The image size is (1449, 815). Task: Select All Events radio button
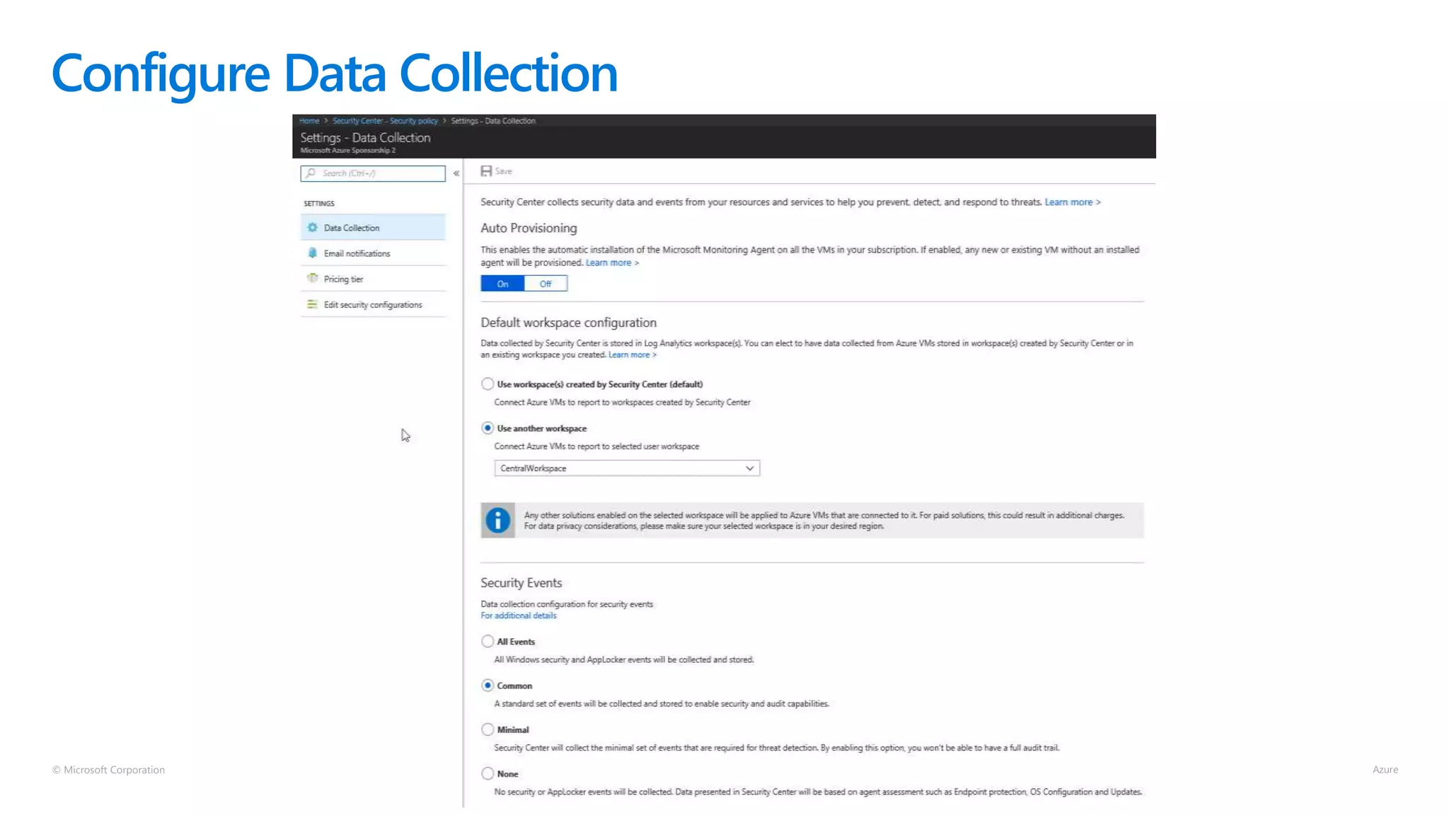click(487, 642)
